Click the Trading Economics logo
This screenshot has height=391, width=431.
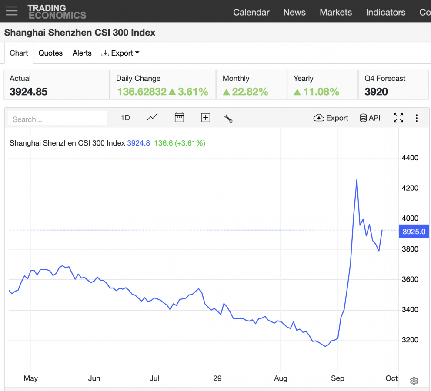coord(57,12)
